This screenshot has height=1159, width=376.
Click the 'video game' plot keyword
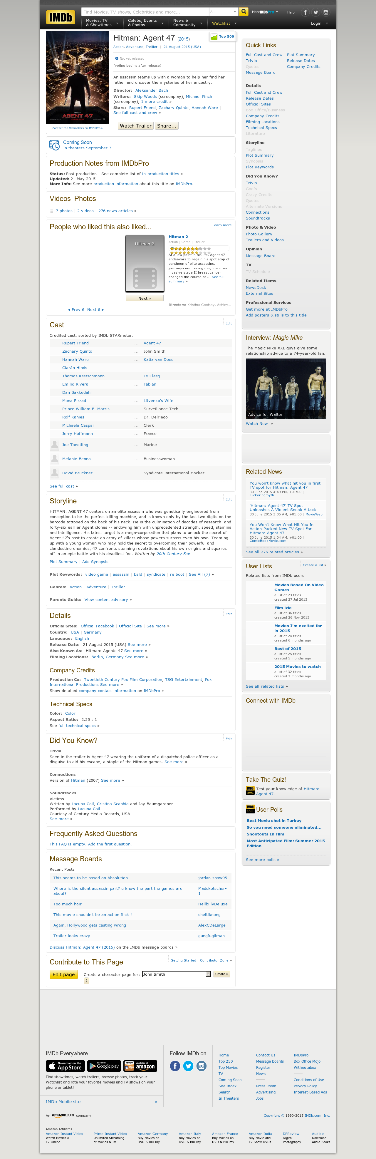click(97, 575)
